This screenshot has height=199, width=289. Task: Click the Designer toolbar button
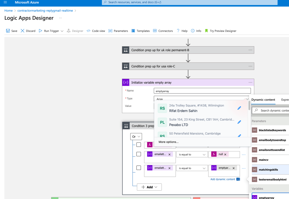pyautogui.click(x=75, y=31)
